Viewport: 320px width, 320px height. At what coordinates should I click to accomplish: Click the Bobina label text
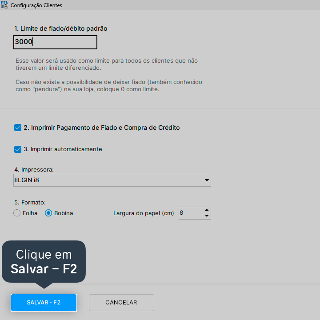[x=64, y=213]
